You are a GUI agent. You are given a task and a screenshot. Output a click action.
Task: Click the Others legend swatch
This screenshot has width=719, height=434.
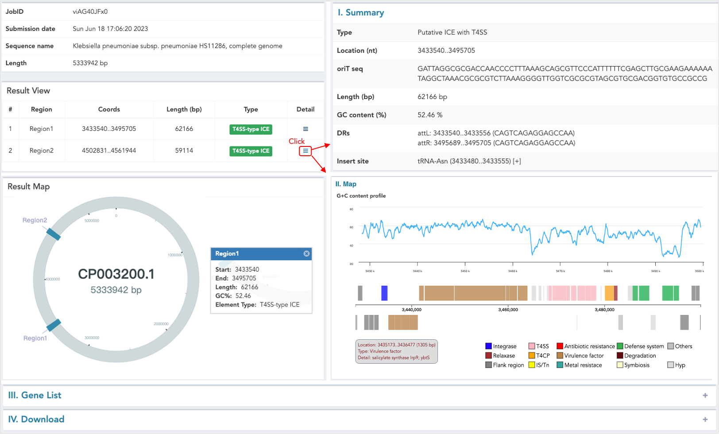click(x=671, y=346)
